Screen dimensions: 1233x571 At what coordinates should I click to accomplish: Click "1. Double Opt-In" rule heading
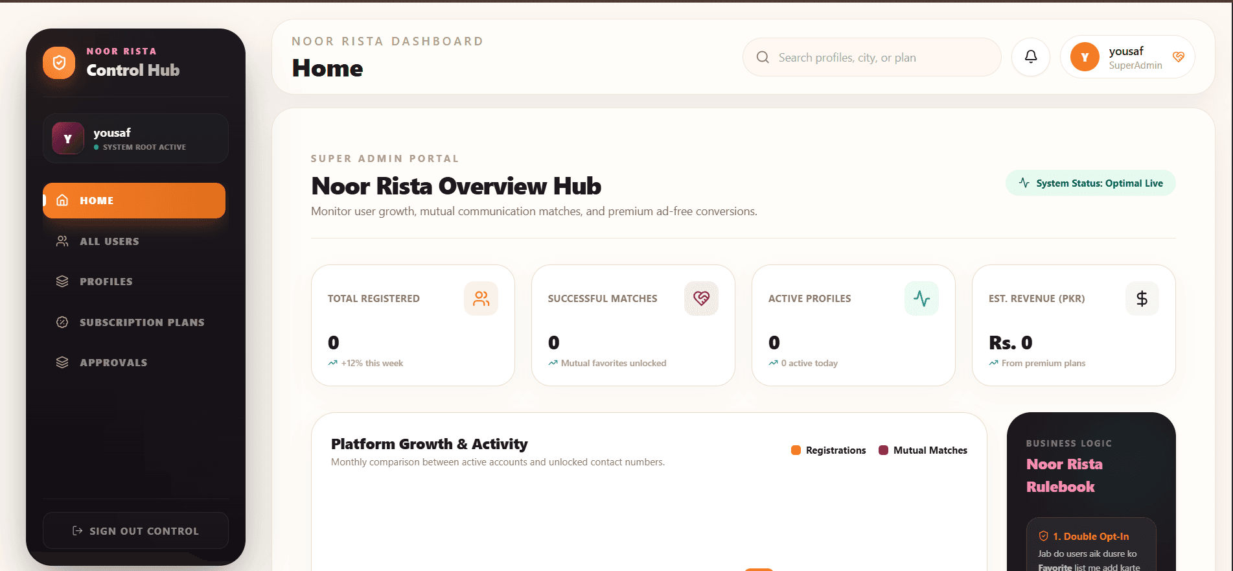coord(1091,536)
